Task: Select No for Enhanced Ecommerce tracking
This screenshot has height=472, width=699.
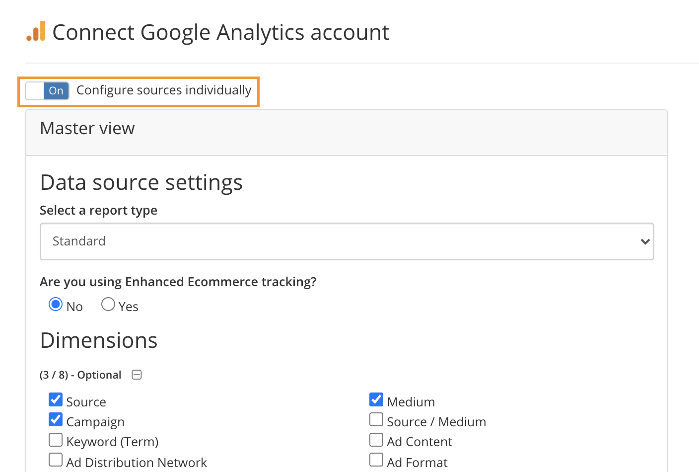Action: 56,304
